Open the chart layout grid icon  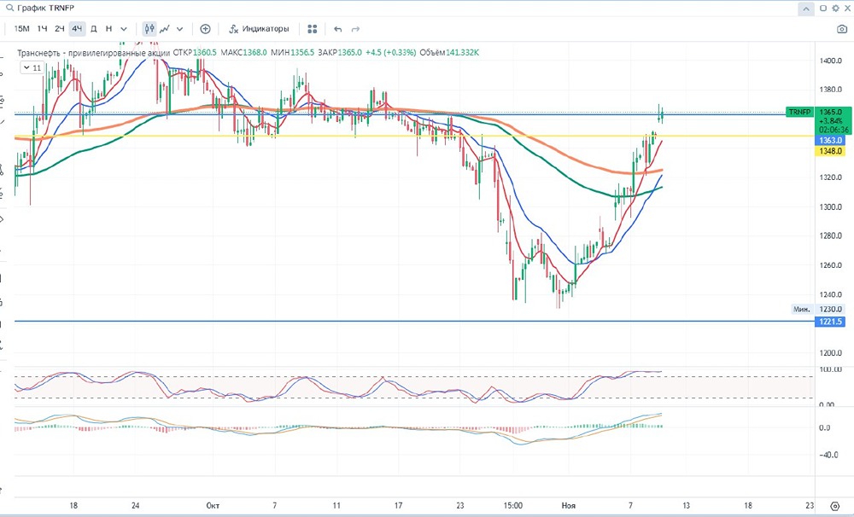[313, 28]
